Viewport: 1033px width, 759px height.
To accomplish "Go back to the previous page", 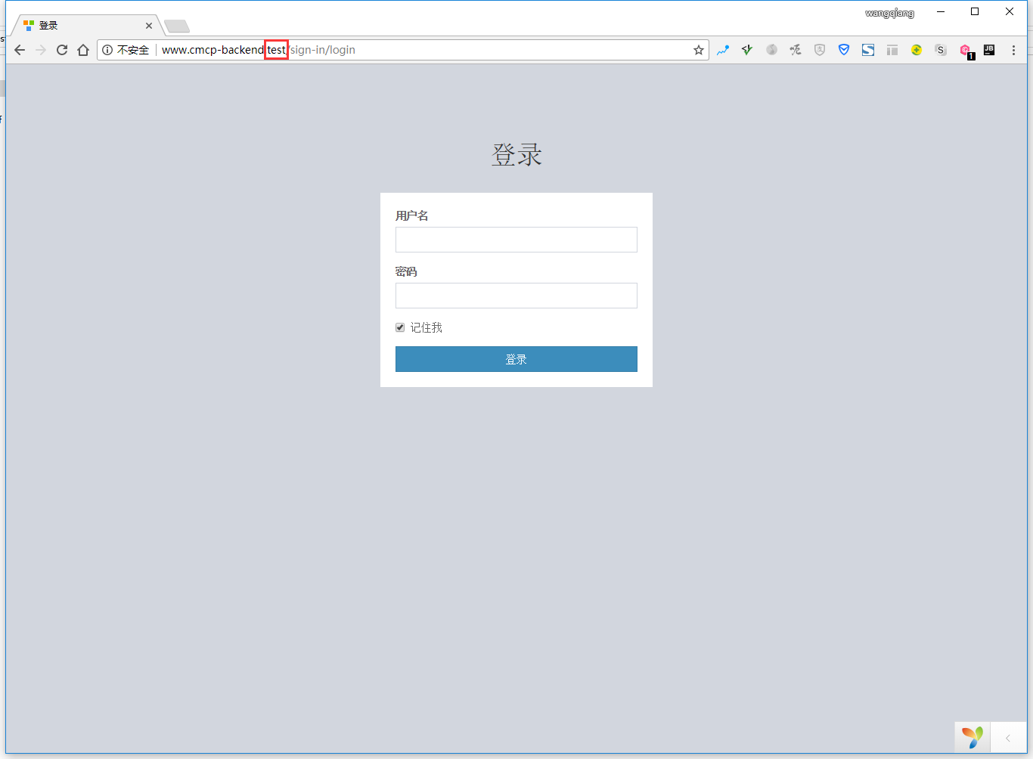I will pyautogui.click(x=20, y=50).
